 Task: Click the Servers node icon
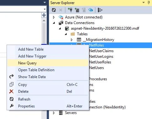61,113
